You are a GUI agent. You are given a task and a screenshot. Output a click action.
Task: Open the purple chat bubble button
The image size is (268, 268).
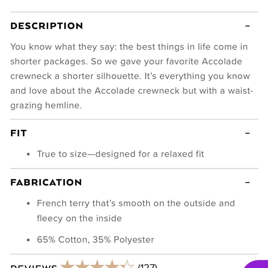coord(256,264)
